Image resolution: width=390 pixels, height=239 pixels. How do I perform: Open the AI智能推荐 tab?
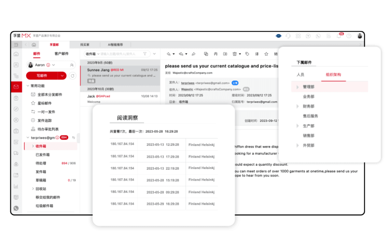(x=115, y=45)
